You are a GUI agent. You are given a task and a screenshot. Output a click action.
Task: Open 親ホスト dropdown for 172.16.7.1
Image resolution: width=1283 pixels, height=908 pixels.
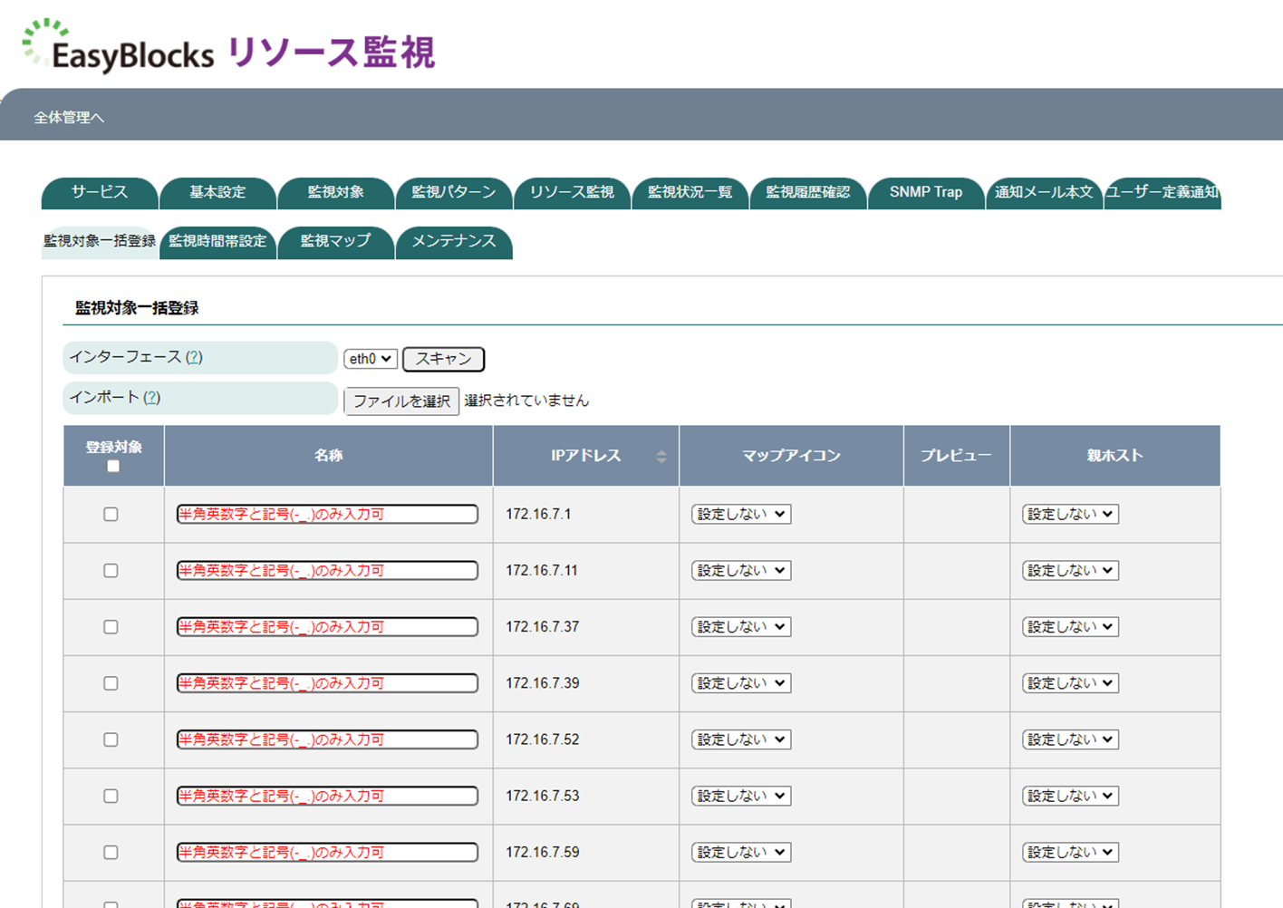(1070, 515)
